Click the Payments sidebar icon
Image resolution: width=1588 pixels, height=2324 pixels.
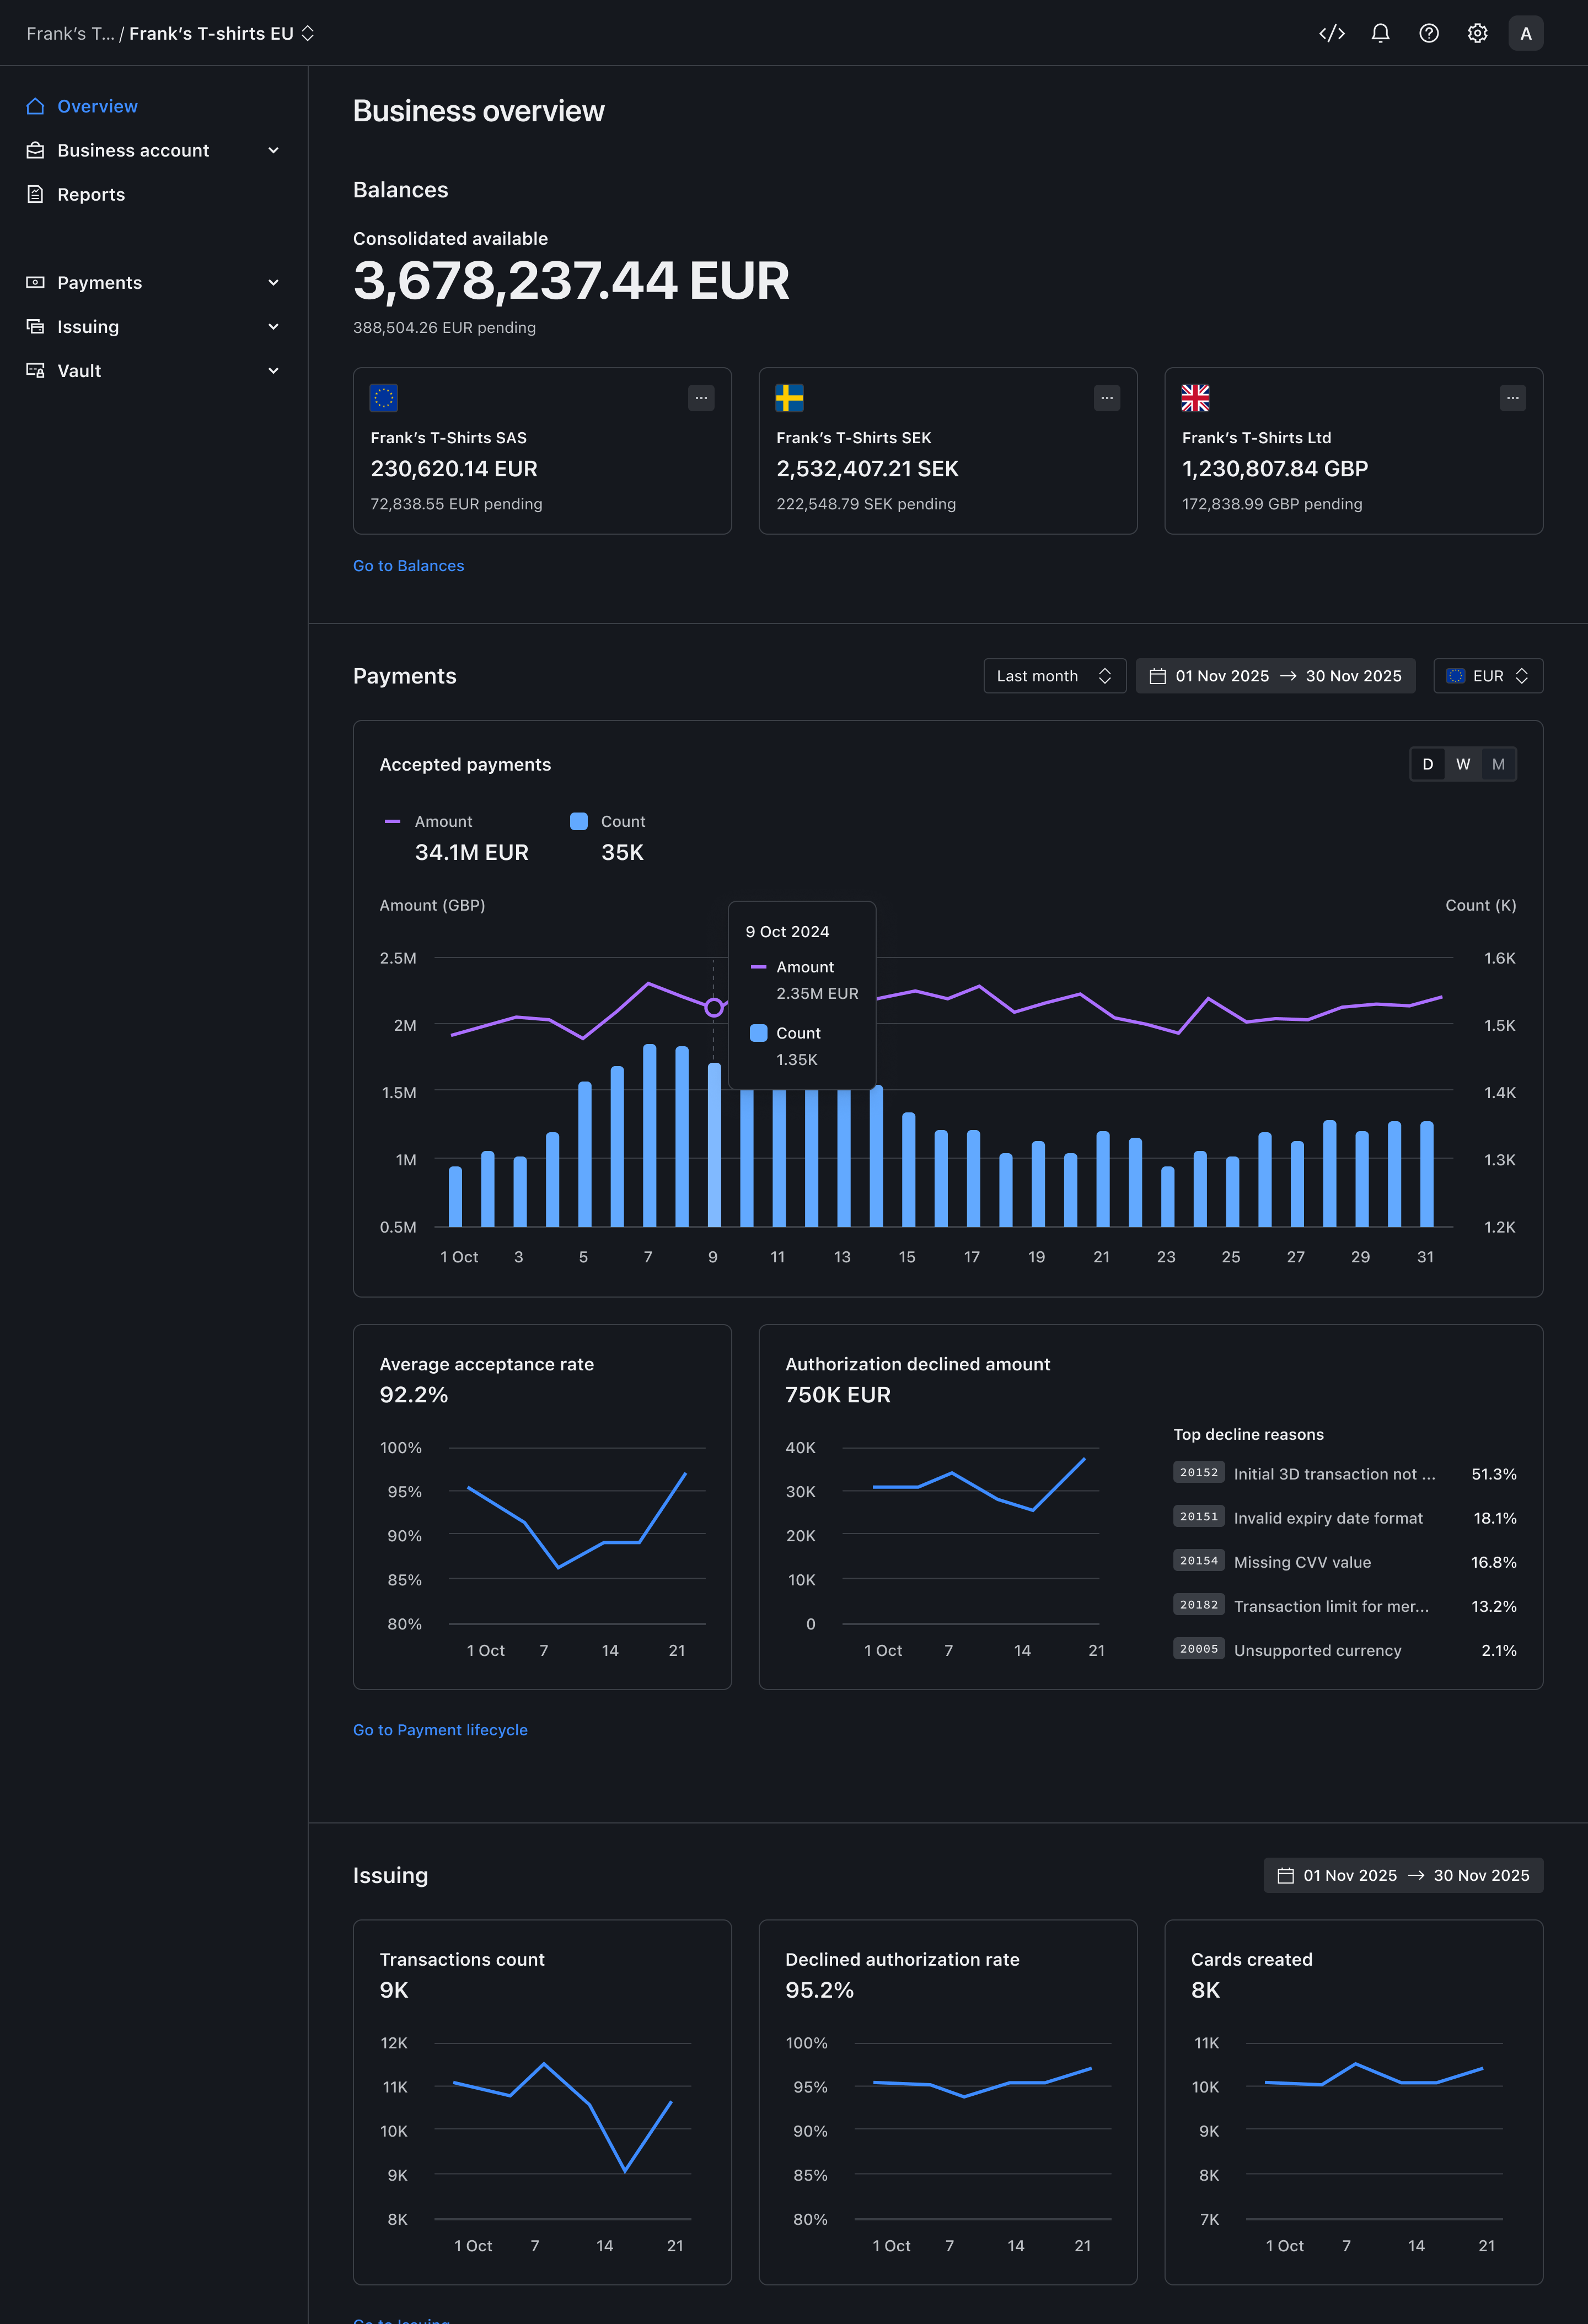click(35, 282)
